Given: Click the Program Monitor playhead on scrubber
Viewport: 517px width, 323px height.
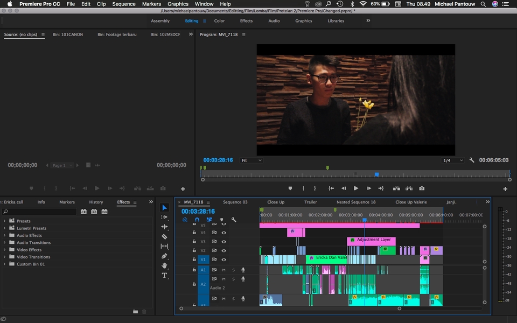Looking at the screenshot, I should pyautogui.click(x=376, y=174).
